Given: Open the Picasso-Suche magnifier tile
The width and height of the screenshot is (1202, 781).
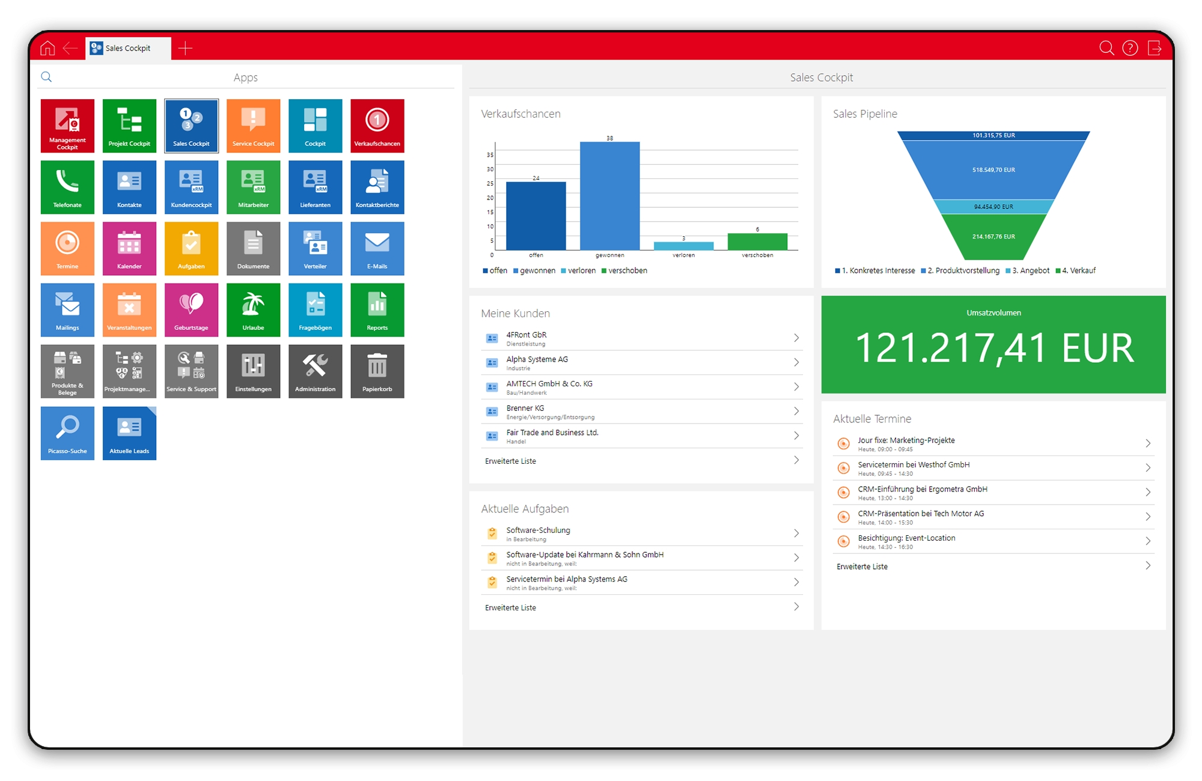Looking at the screenshot, I should pos(67,433).
